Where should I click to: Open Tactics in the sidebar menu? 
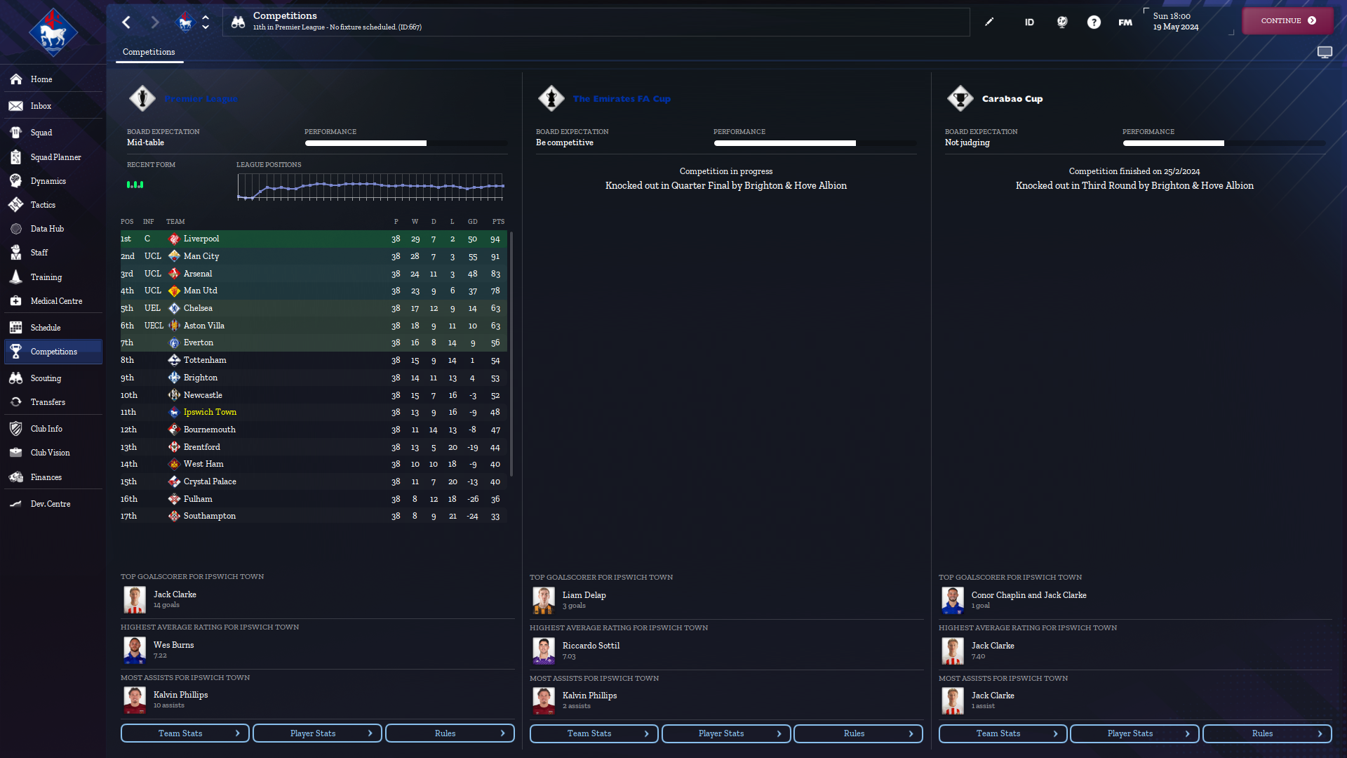53,205
